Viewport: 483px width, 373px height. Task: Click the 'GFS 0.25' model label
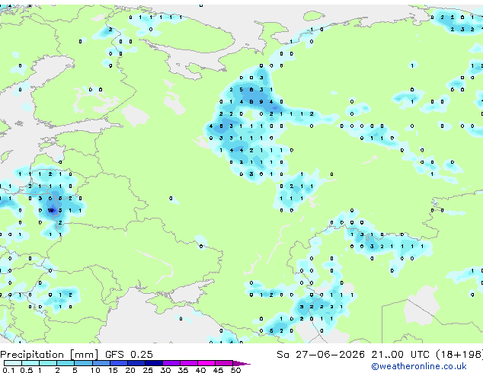(129, 355)
